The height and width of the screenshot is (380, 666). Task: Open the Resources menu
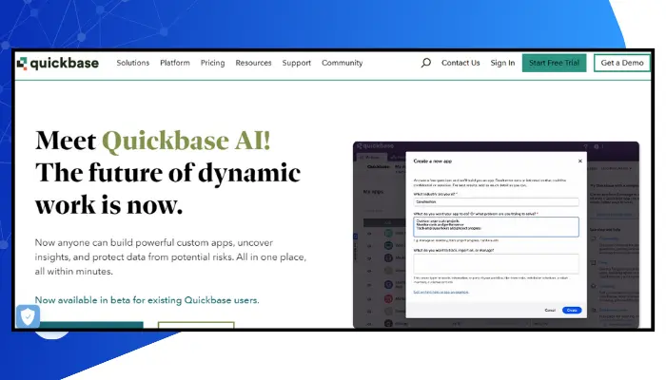253,63
